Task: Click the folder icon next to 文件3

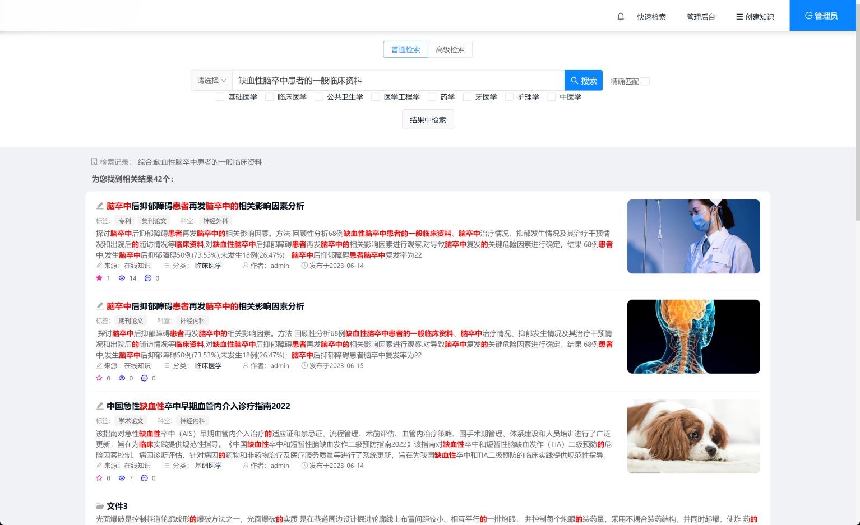Action: pos(100,506)
